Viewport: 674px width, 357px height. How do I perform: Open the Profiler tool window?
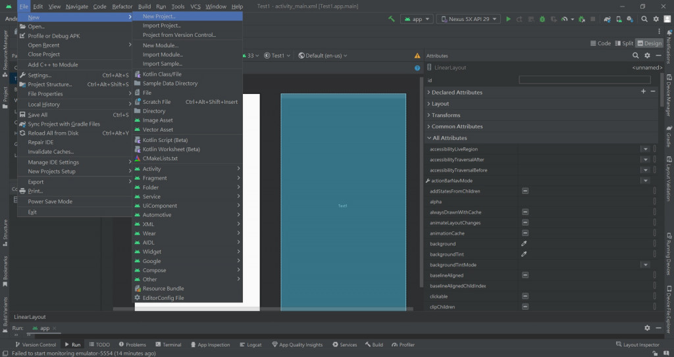tap(403, 345)
